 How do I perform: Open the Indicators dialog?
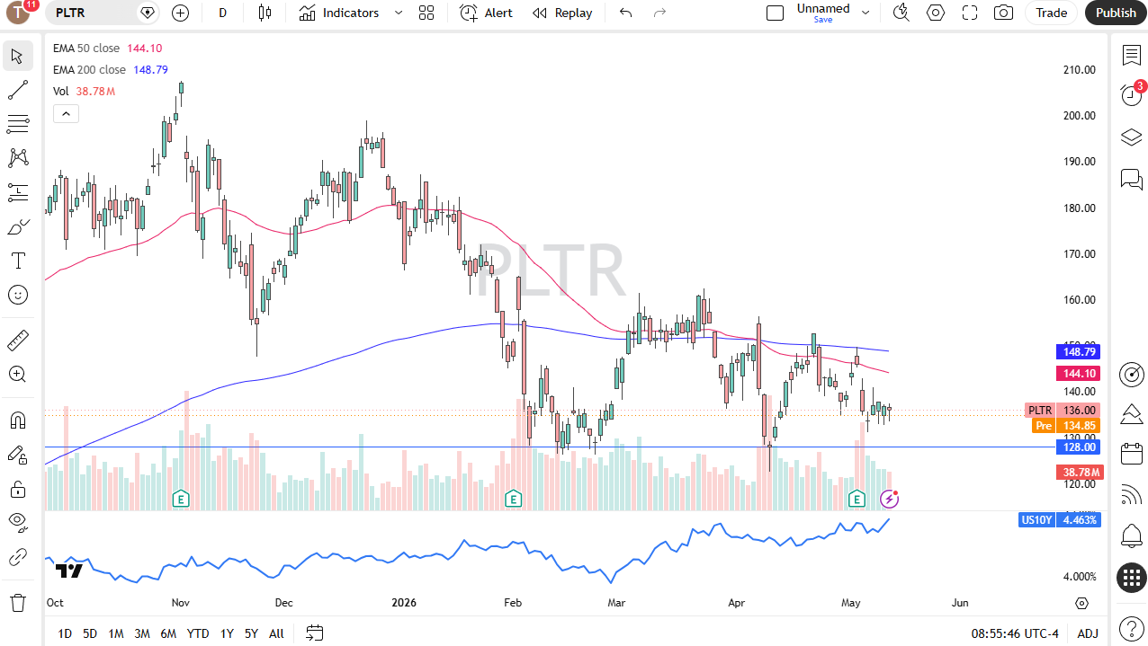click(340, 13)
